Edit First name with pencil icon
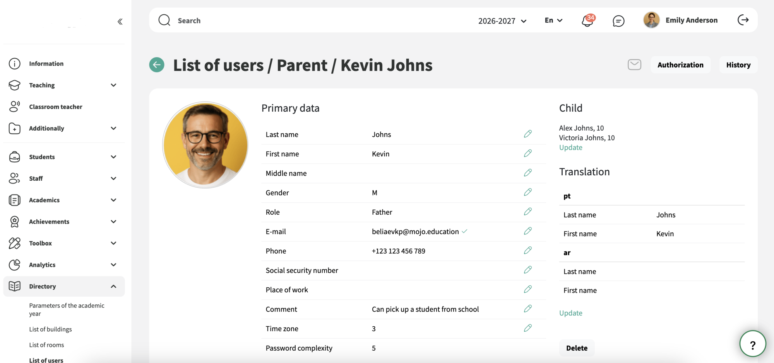The width and height of the screenshot is (774, 363). (x=528, y=153)
